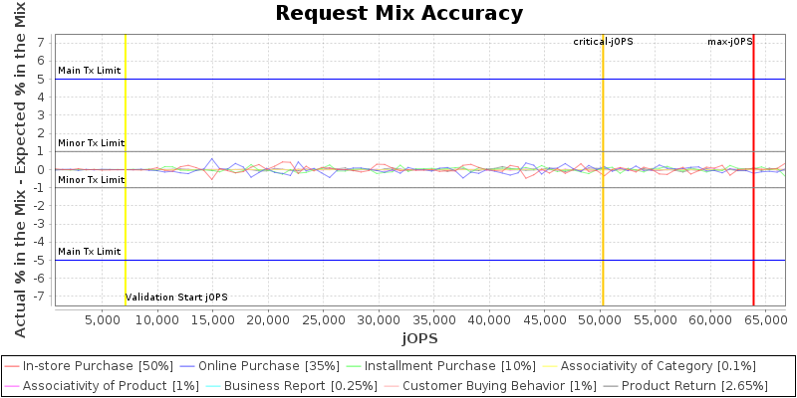Click the Minor Tx Limit label above 1
Screen dimensions: 797x398
(x=91, y=143)
